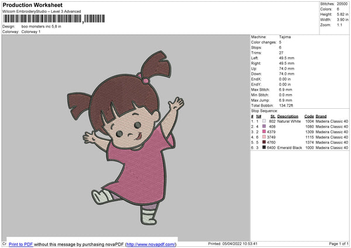This screenshot has width=351, height=248.
Task: Click the 'Stop Sequence:' heading
Action: (264, 111)
